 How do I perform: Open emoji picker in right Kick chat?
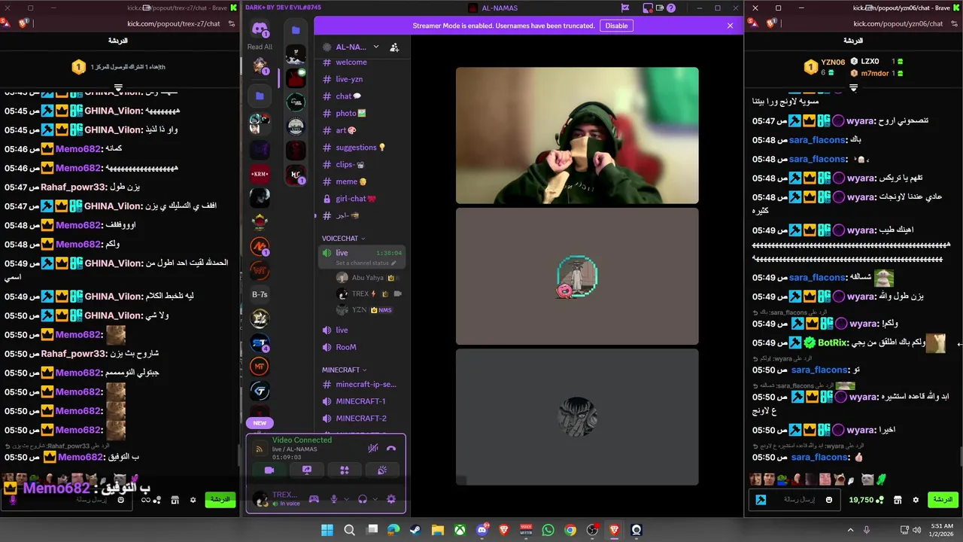point(829,500)
